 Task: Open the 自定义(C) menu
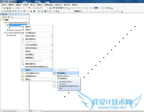tap(59, 5)
